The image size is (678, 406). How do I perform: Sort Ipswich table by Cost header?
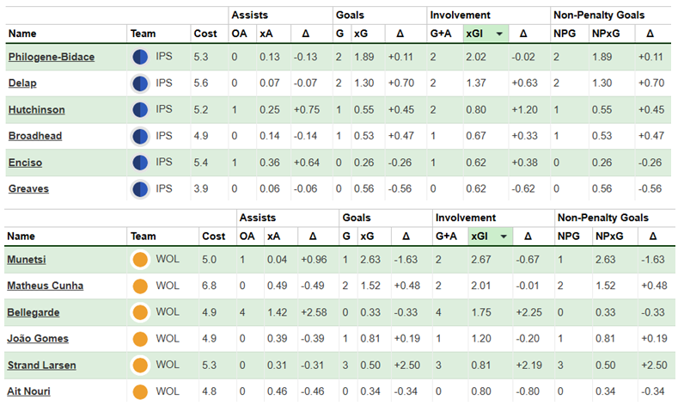[204, 34]
